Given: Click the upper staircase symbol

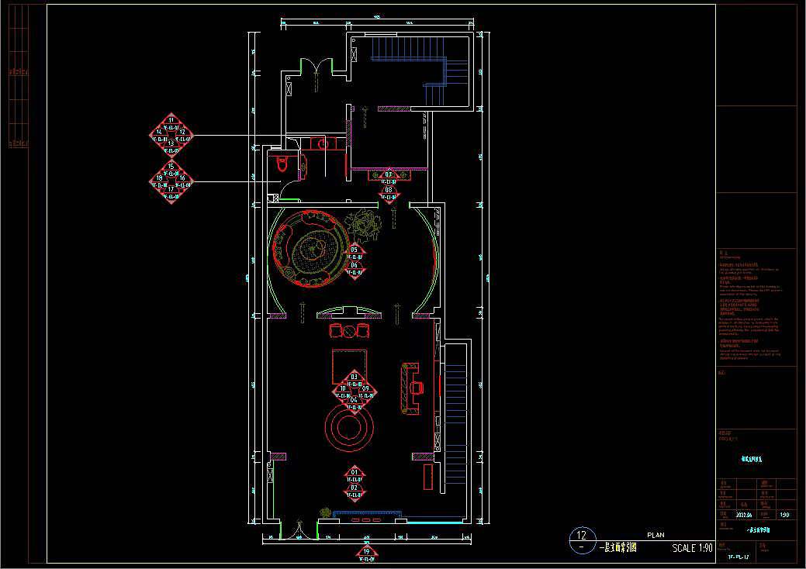Looking at the screenshot, I should 420,70.
